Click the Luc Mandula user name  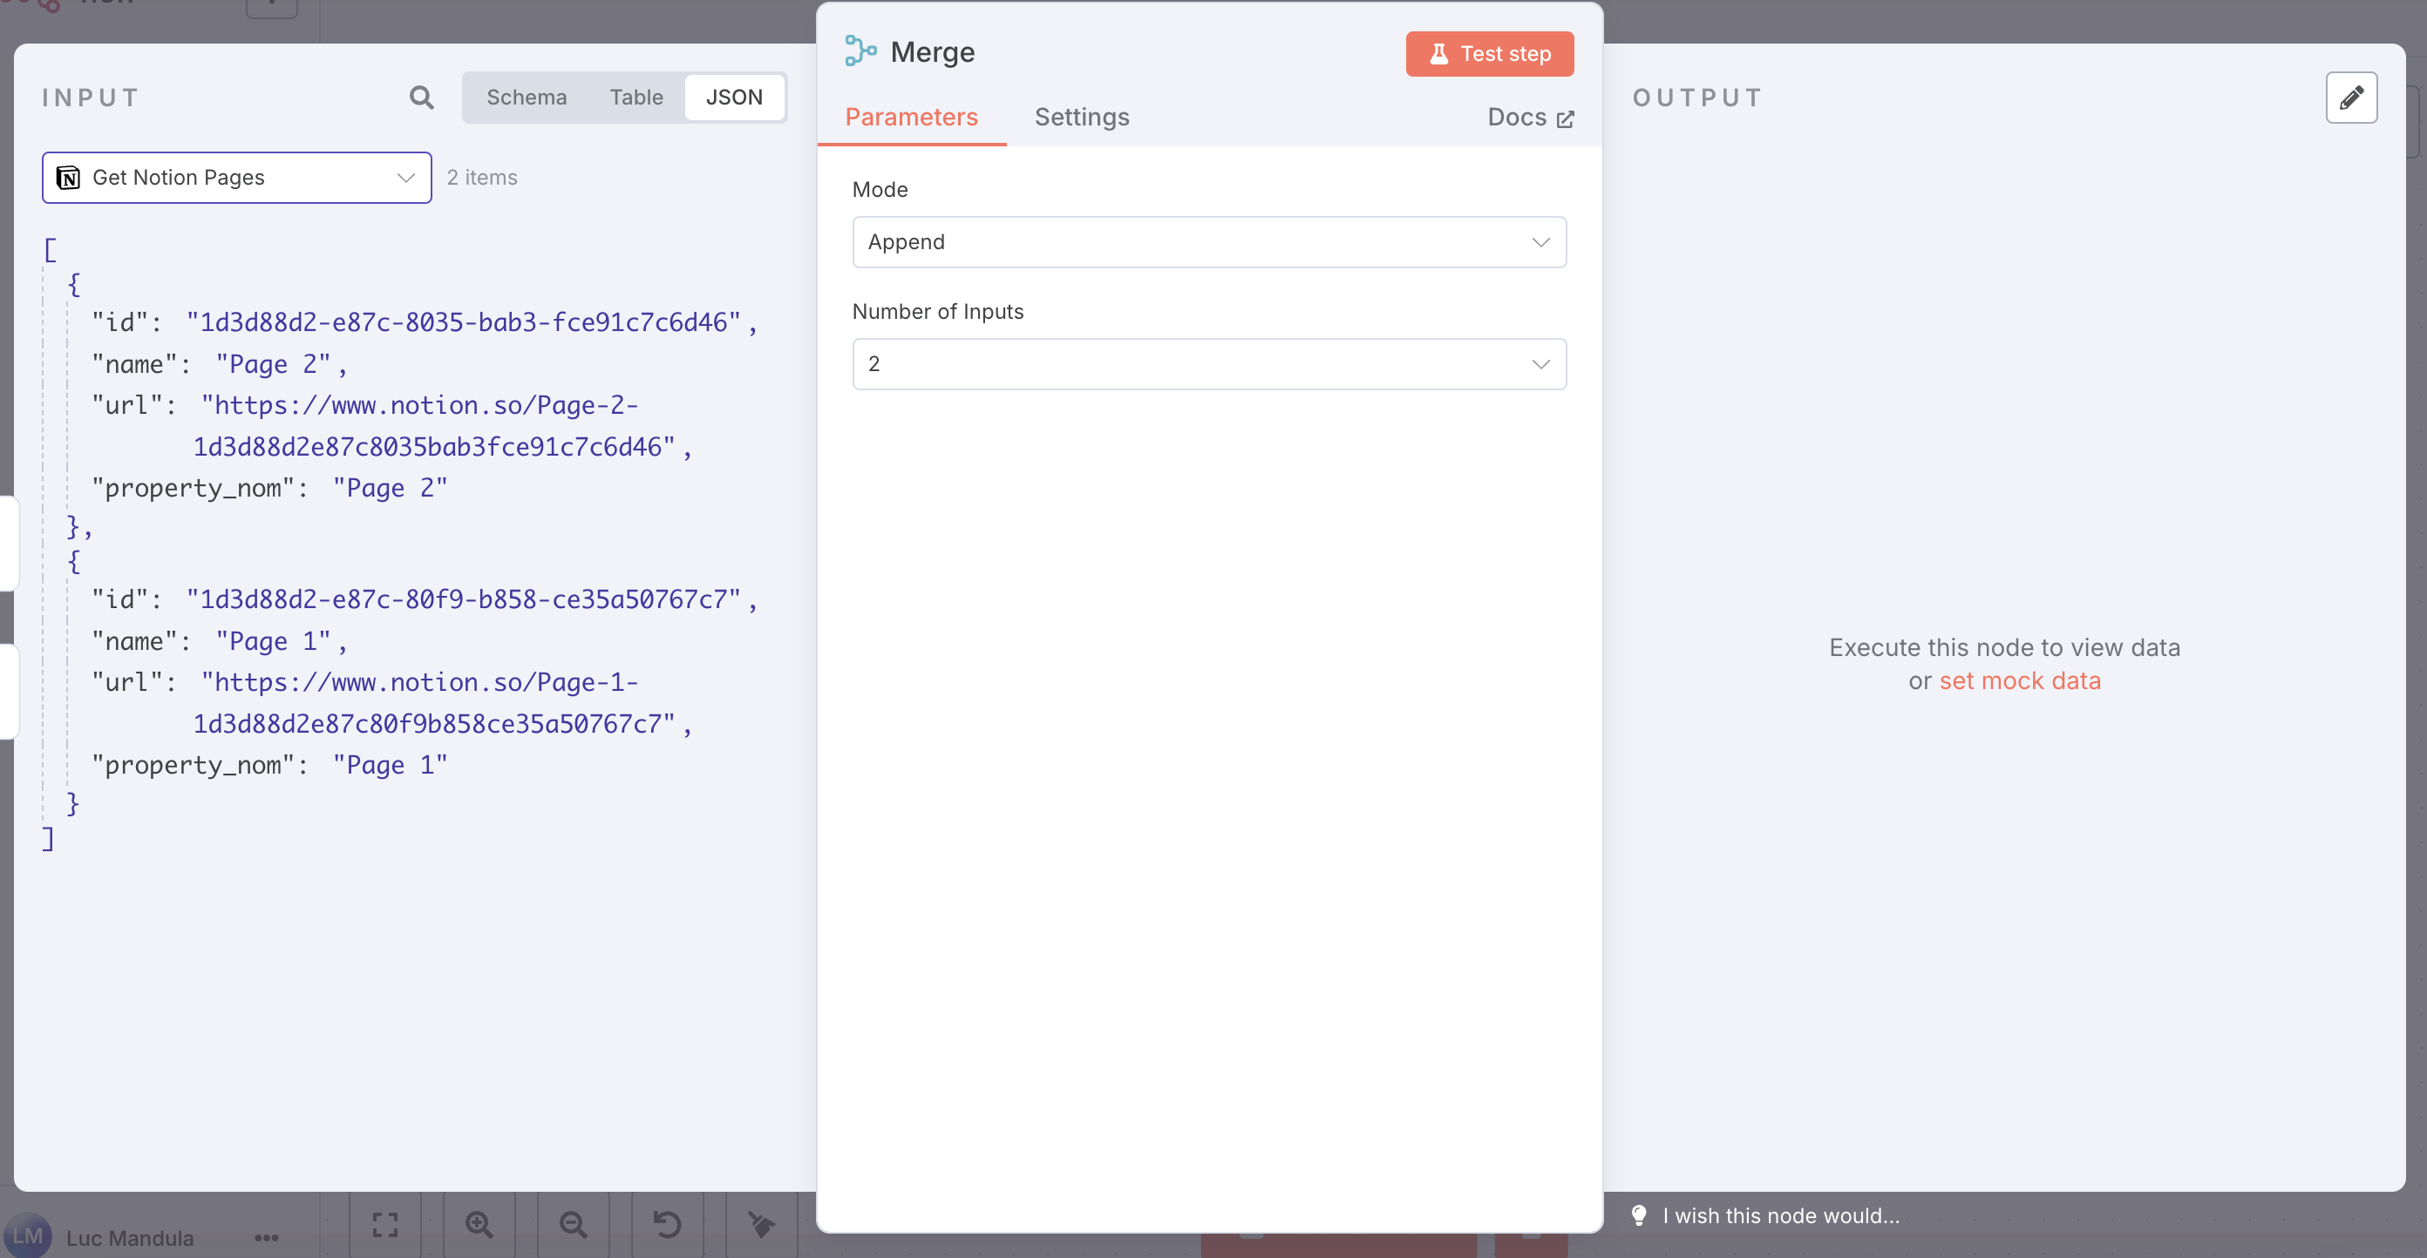(x=130, y=1237)
